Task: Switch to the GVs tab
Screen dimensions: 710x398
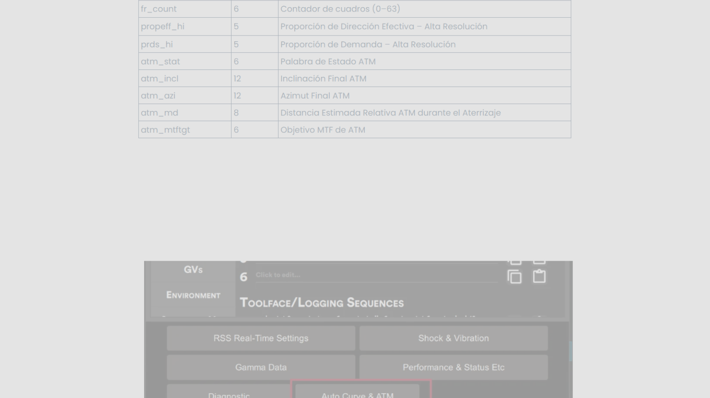Action: coord(193,270)
